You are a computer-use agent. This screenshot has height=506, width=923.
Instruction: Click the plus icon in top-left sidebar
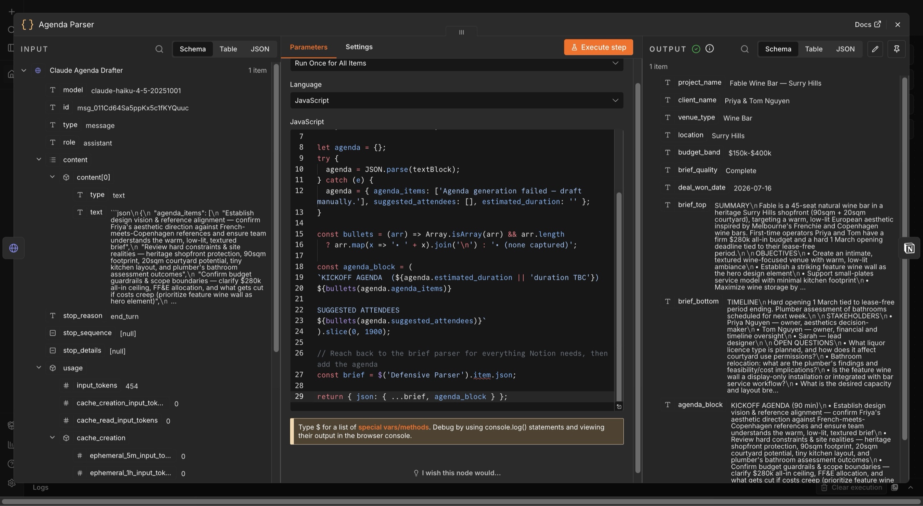pyautogui.click(x=12, y=12)
